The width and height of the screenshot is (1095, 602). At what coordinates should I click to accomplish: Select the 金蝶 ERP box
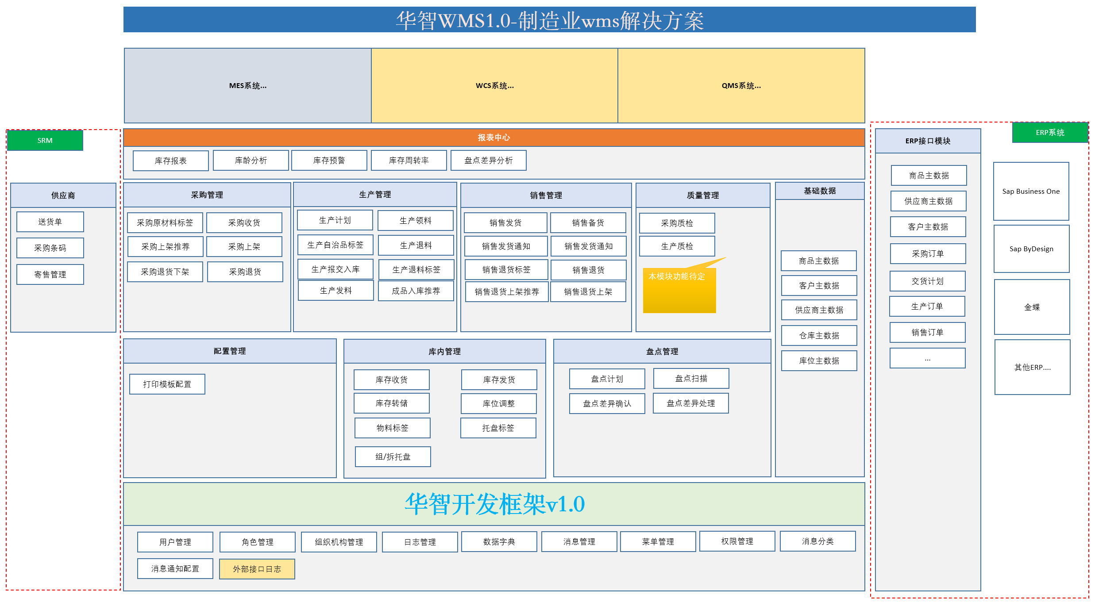pos(1031,307)
